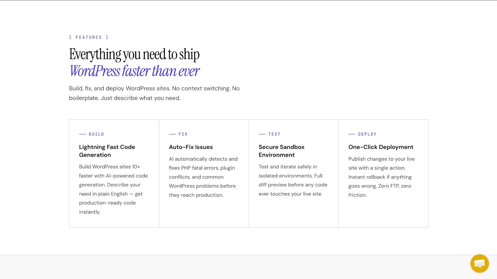Image resolution: width=497 pixels, height=279 pixels.
Task: Click the 'TEST' card label
Action: (x=274, y=134)
